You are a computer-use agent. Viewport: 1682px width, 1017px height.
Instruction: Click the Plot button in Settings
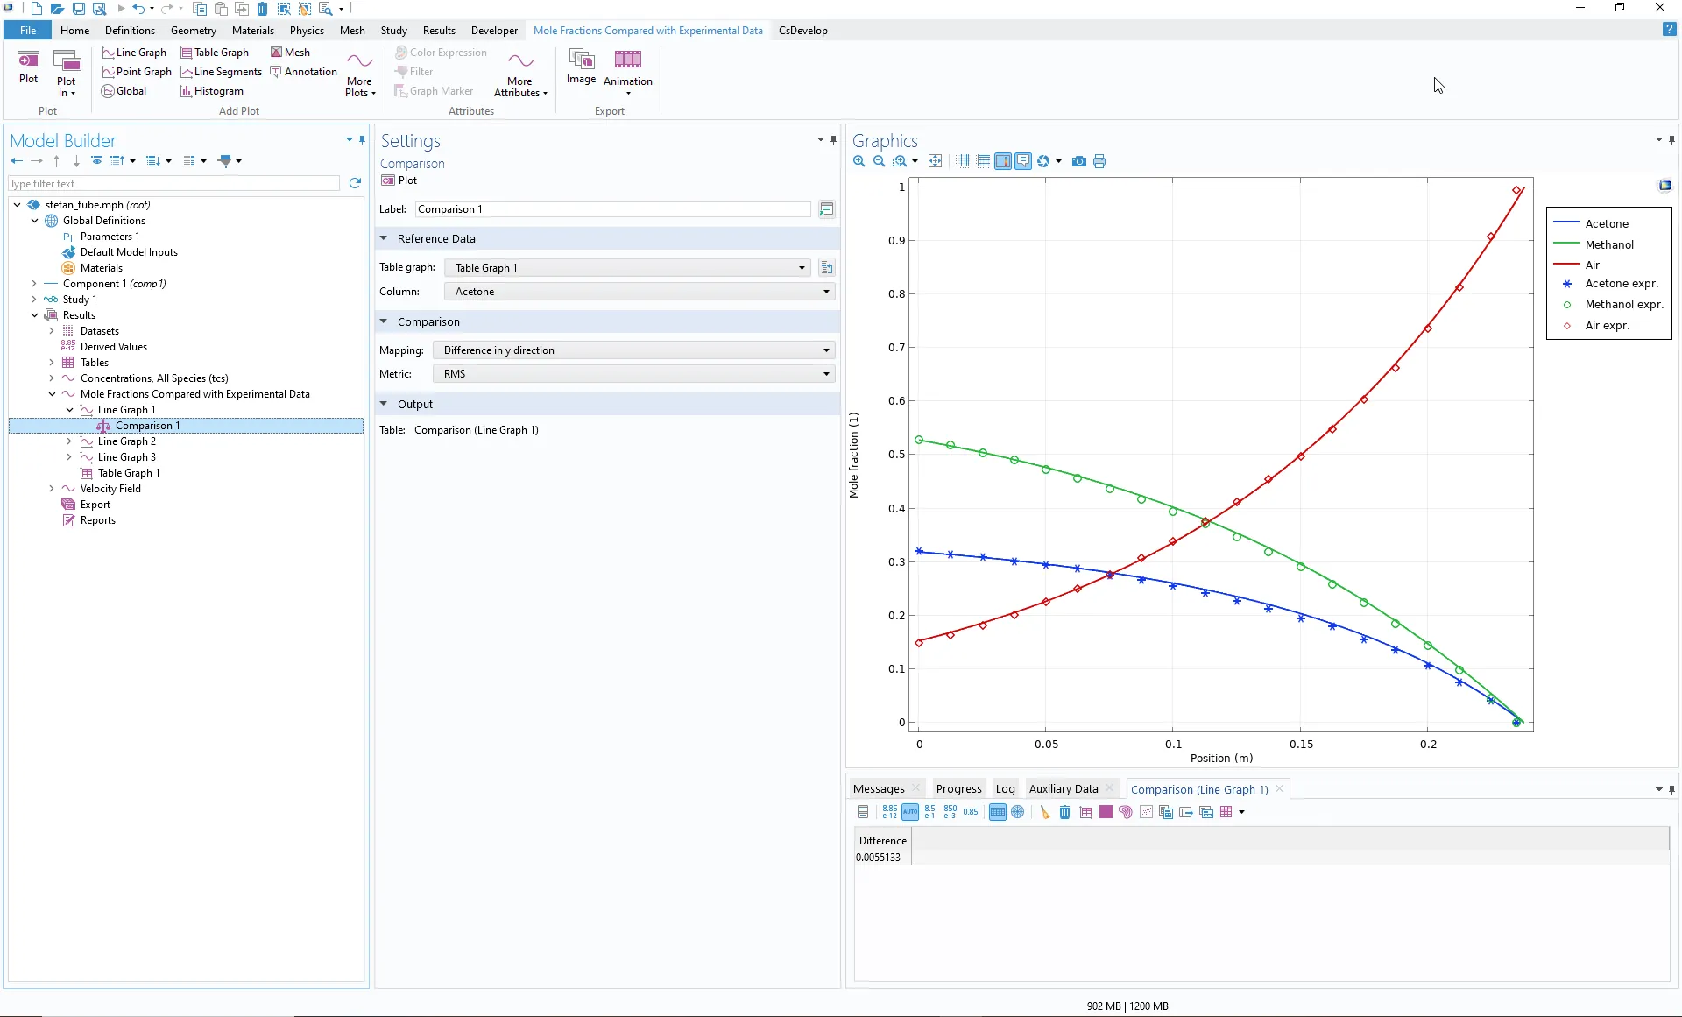tap(399, 180)
